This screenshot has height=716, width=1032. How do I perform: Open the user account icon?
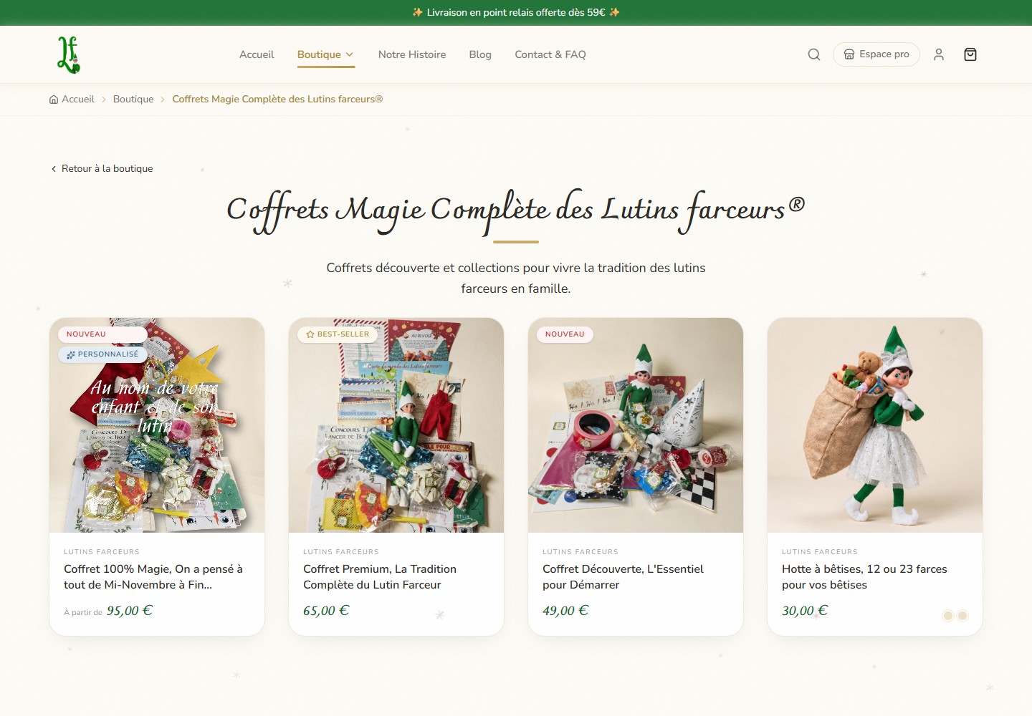939,54
